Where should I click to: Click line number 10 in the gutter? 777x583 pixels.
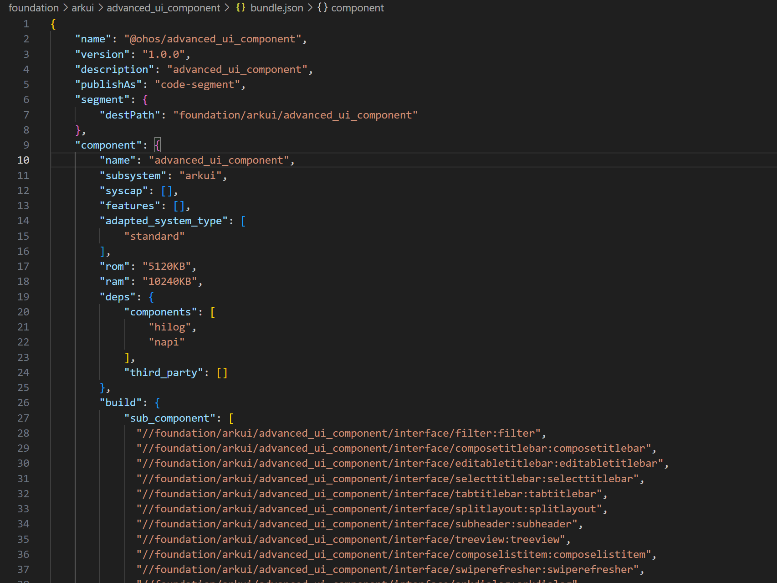coord(23,160)
